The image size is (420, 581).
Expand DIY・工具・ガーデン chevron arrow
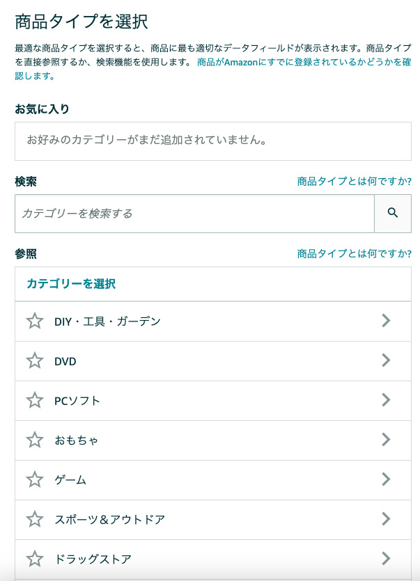[x=387, y=321]
